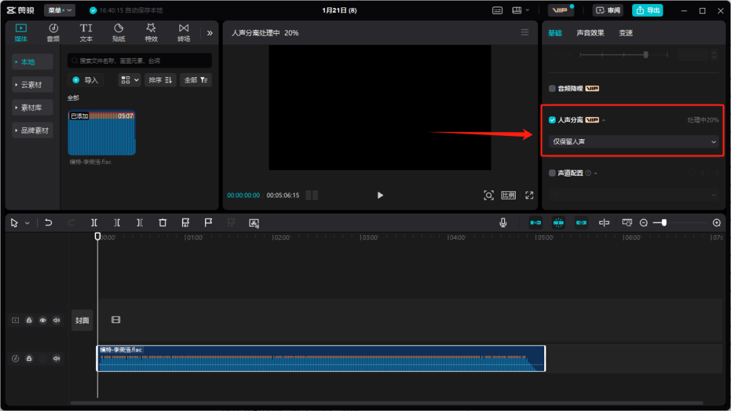
Task: Add a flag marker on the timeline
Action: coord(208,223)
